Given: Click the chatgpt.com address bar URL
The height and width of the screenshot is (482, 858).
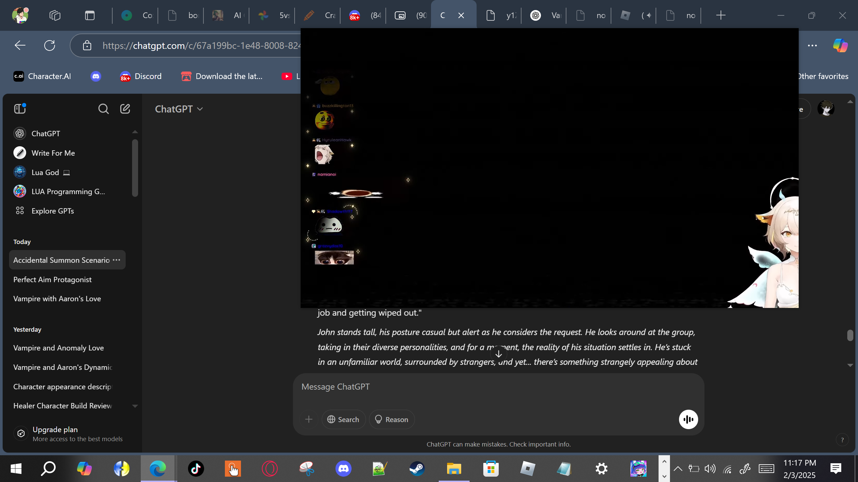Looking at the screenshot, I should point(201,46).
